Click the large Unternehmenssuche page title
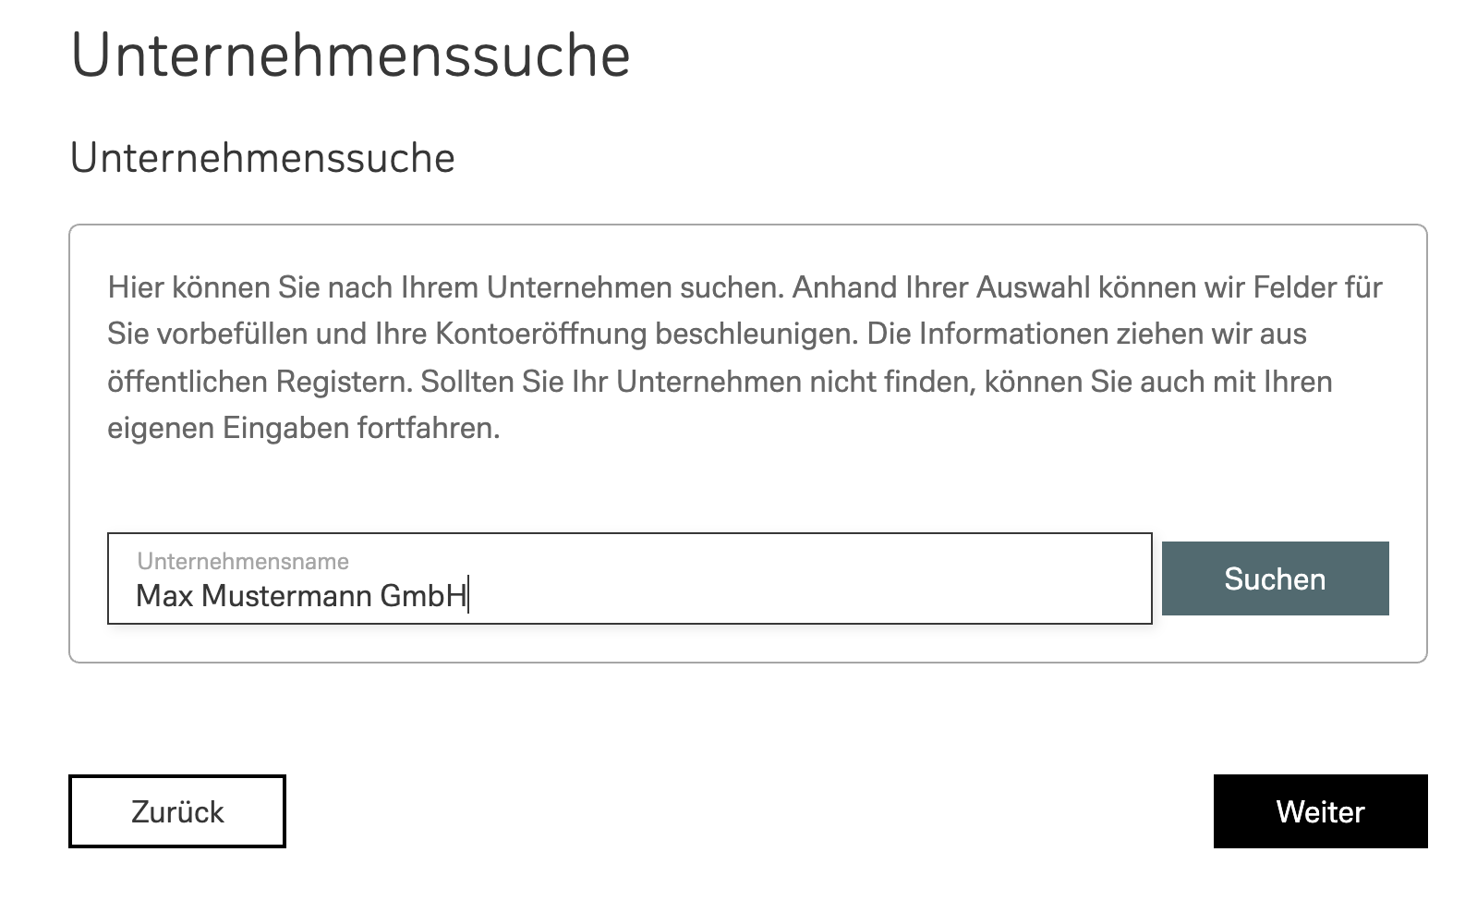The height and width of the screenshot is (913, 1465). click(350, 55)
